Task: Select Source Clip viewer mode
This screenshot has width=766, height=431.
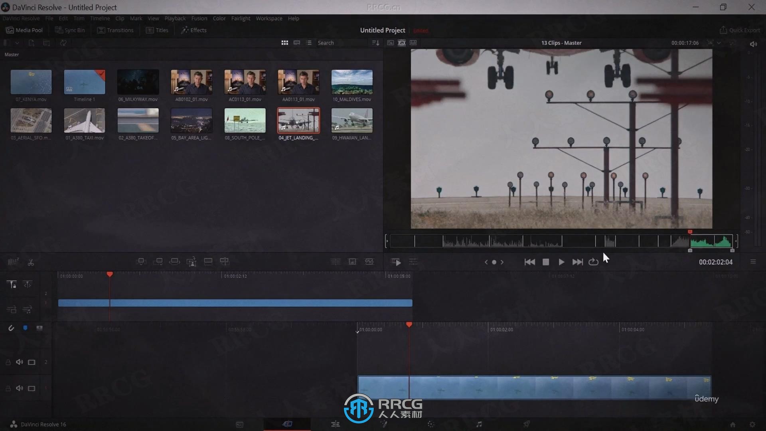Action: (x=390, y=43)
